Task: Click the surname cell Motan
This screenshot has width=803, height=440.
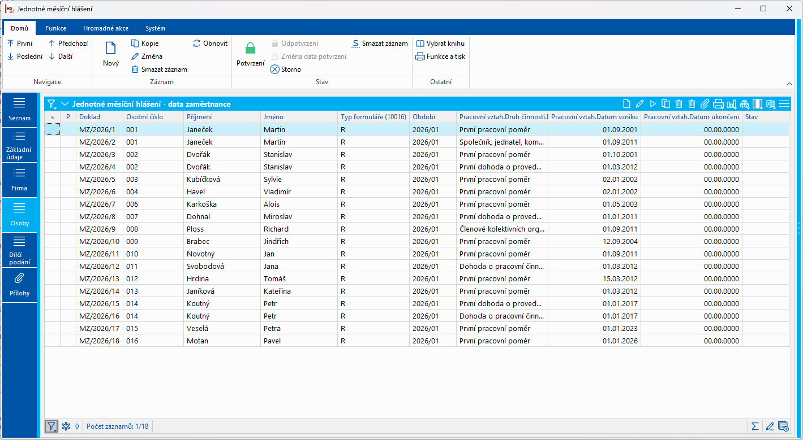Action: pos(222,341)
